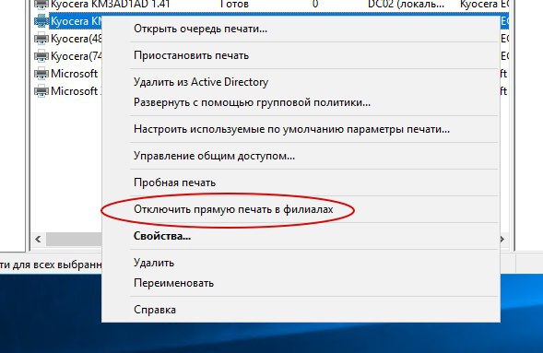Screen dimensions: 543x353
Task: Click the horizontal scrollbar thumb
Action: pos(74,239)
